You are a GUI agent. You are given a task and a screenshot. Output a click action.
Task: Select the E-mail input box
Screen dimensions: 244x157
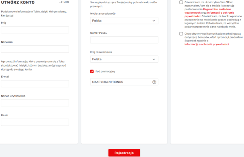click(35, 84)
